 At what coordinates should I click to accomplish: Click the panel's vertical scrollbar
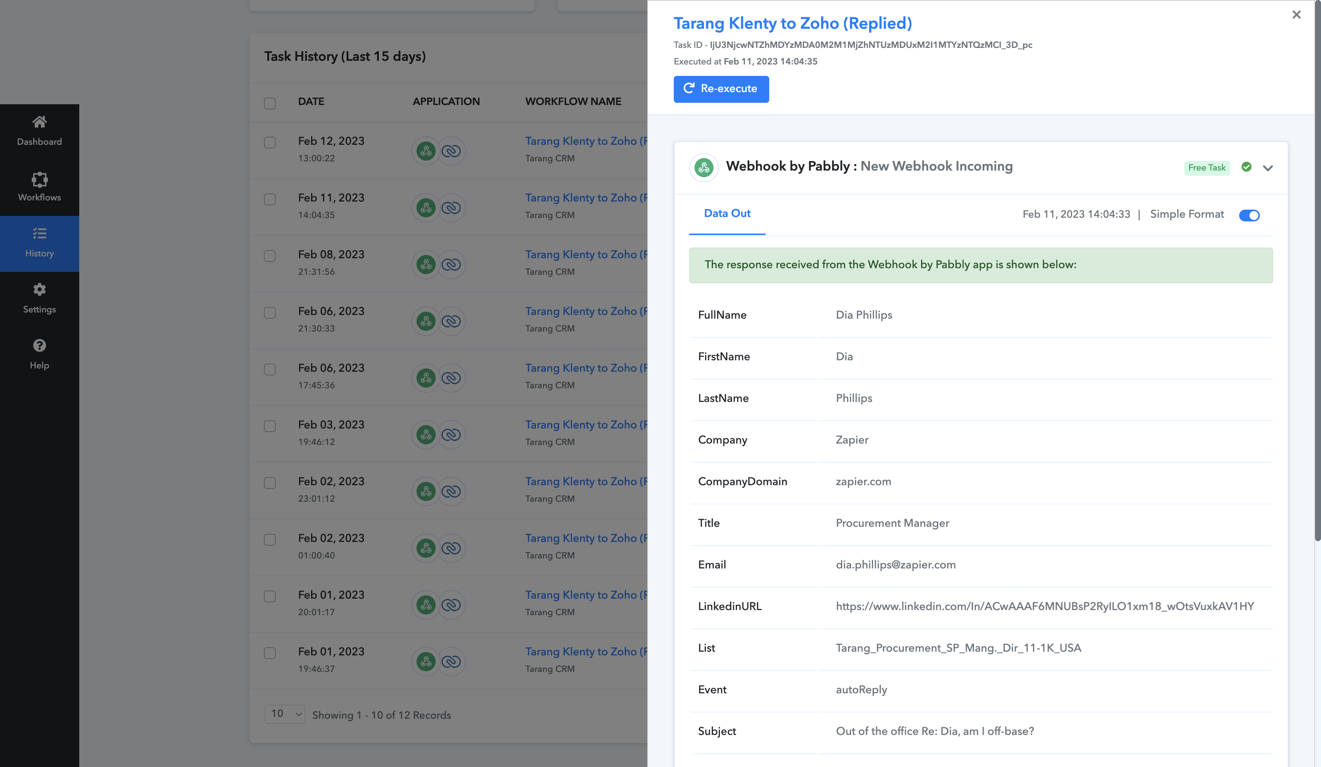pos(1317,271)
